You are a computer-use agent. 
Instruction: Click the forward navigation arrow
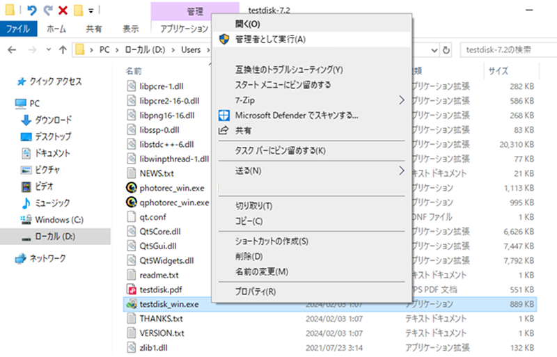pos(32,49)
